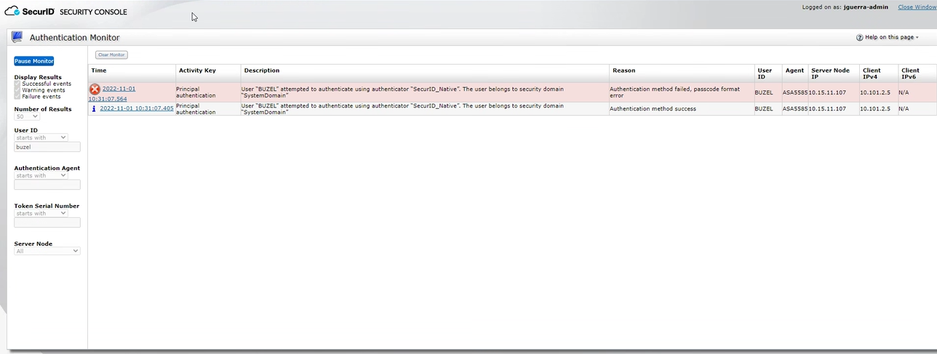The image size is (937, 354).
Task: Toggle the Failure events checkbox
Action: pos(17,97)
